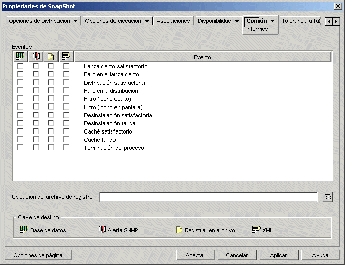
Task: Click the log-to-file column header icon
Action: 51,57
